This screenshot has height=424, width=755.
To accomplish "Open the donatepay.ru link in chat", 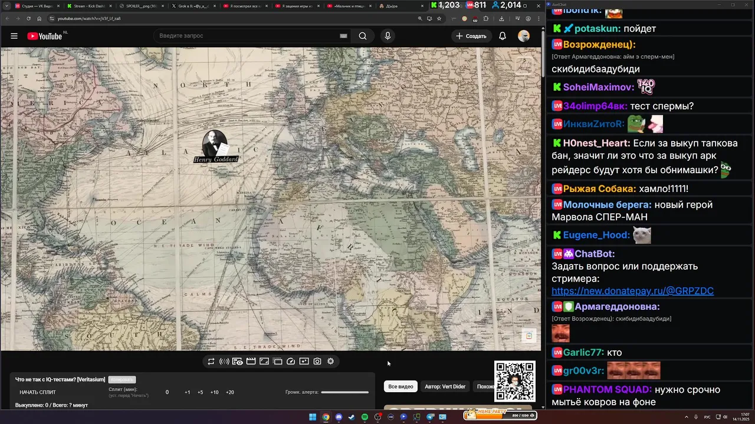I will pyautogui.click(x=632, y=291).
